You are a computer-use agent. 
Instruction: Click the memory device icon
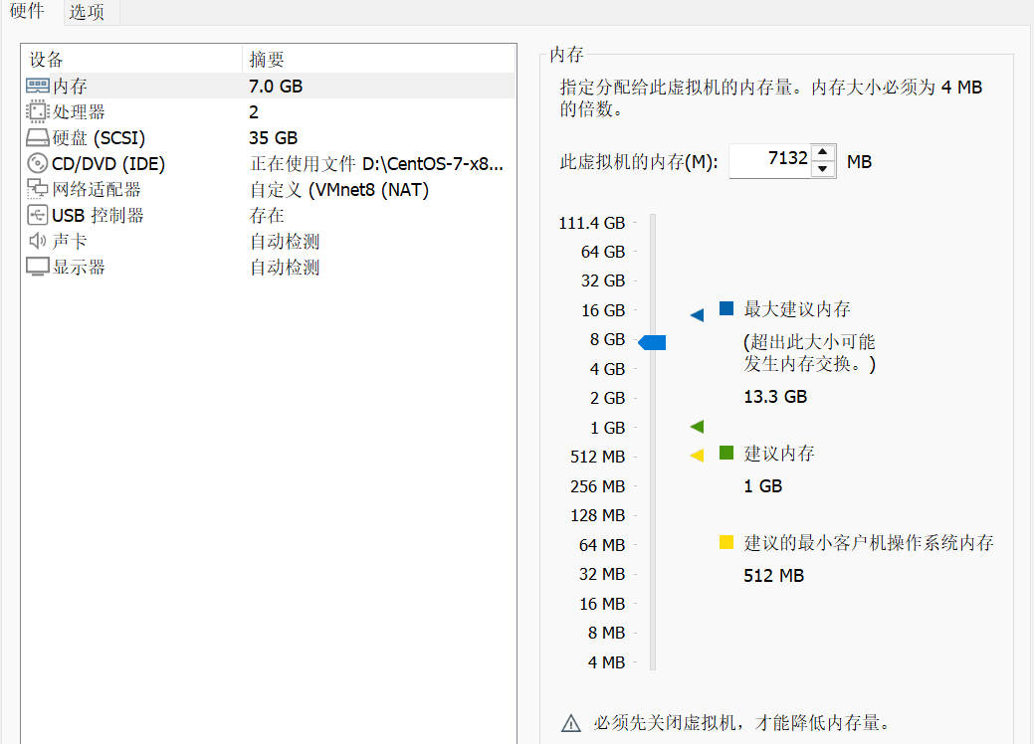tap(38, 86)
